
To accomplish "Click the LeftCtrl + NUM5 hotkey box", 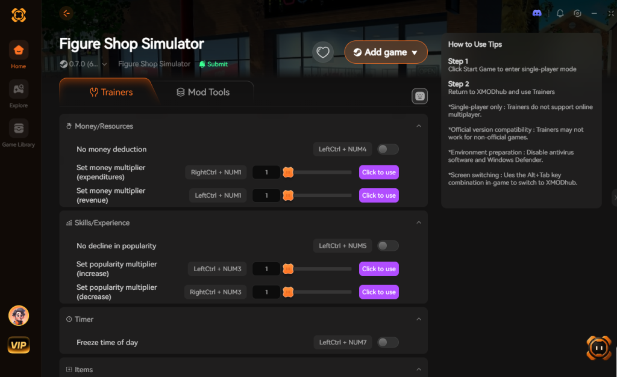I will (x=342, y=246).
